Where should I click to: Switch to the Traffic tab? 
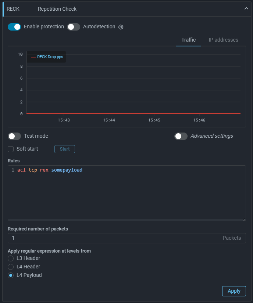click(x=188, y=40)
